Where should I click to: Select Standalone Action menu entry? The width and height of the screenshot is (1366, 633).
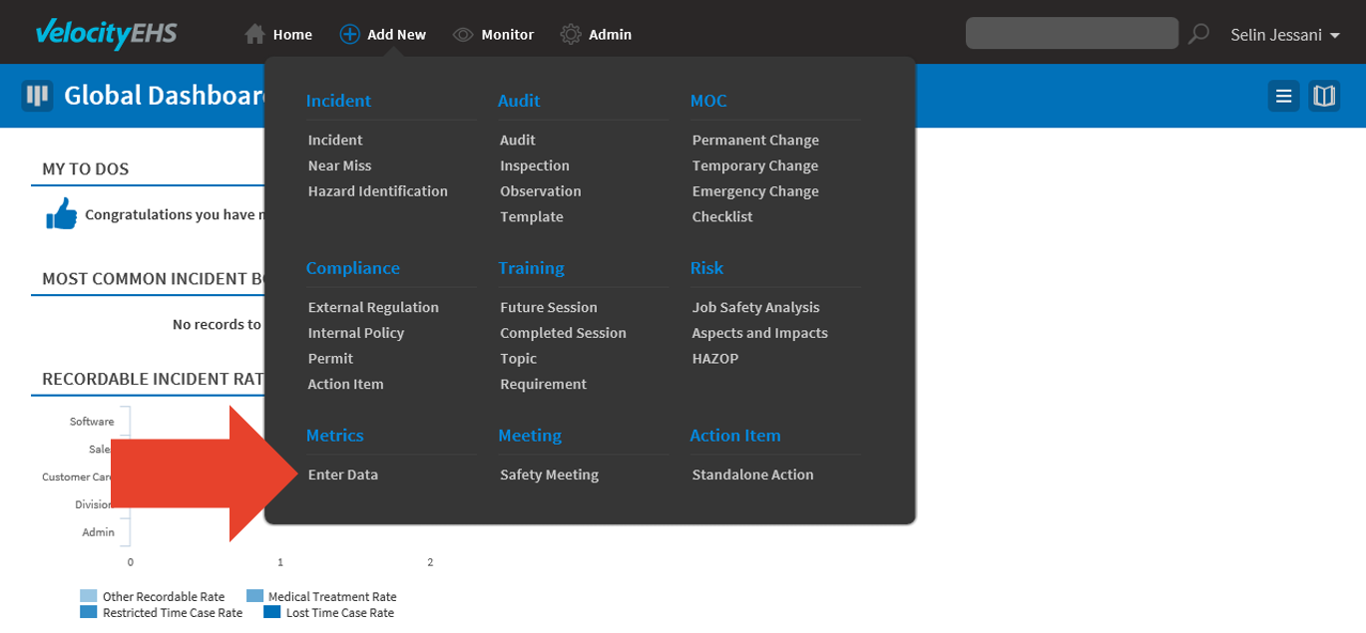(x=752, y=475)
